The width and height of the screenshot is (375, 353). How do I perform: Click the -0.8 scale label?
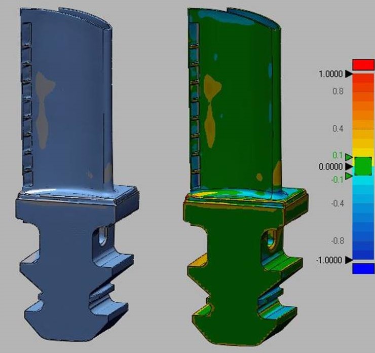[x=337, y=240]
